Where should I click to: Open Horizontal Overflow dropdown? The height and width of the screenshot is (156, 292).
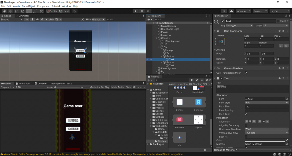pos(267,129)
